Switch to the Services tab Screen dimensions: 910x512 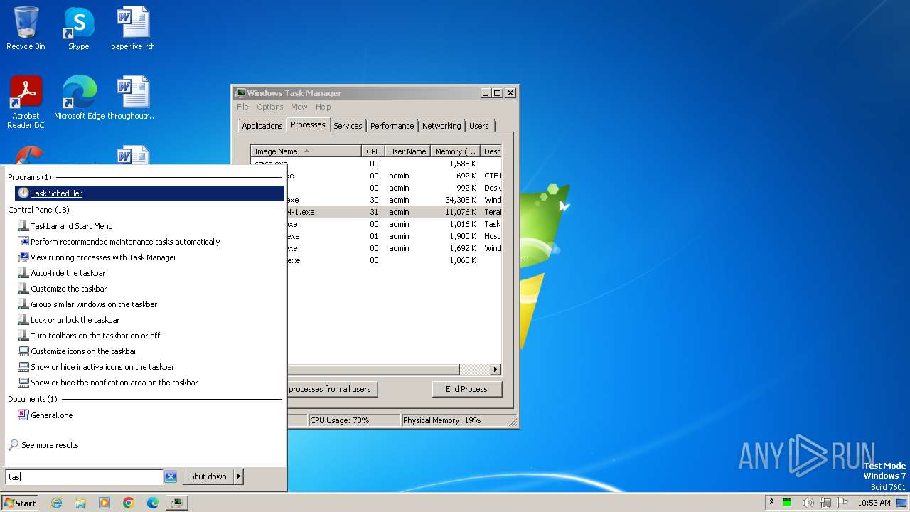pos(348,126)
